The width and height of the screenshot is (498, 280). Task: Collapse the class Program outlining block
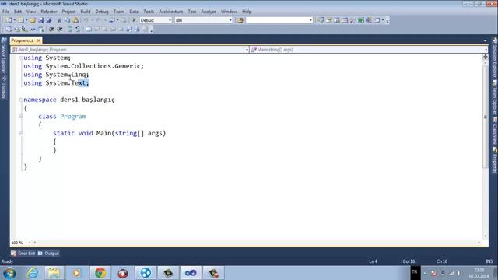[21, 117]
